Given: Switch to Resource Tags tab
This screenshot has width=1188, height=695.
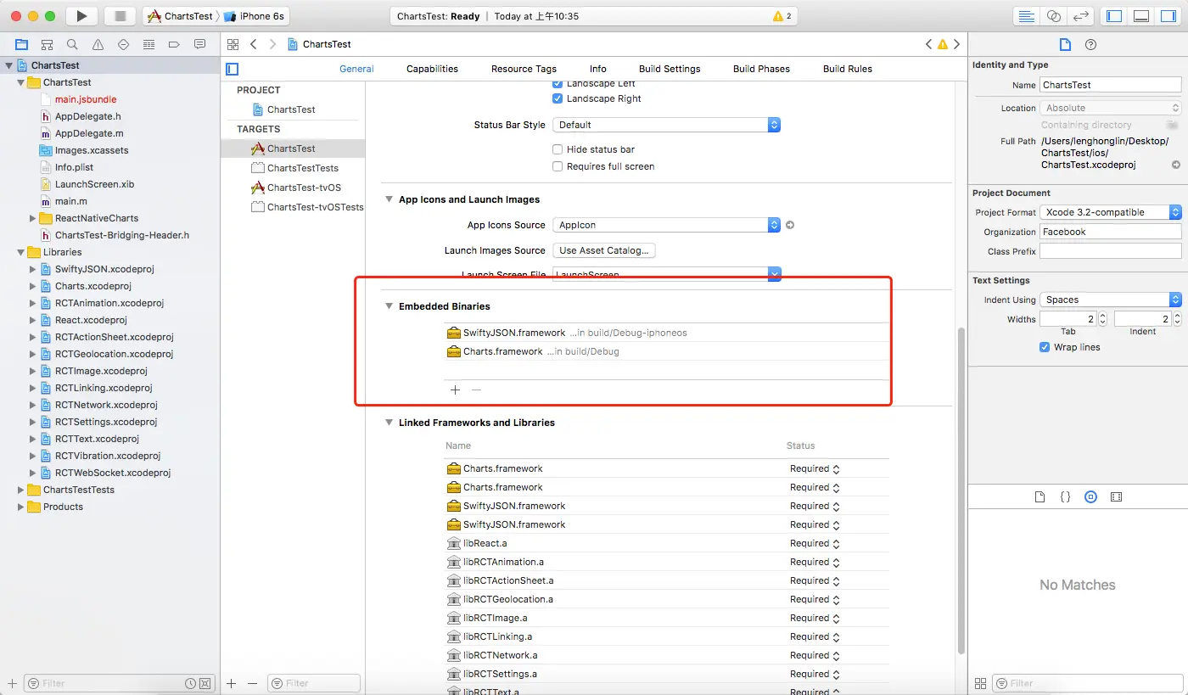Looking at the screenshot, I should click(x=524, y=69).
